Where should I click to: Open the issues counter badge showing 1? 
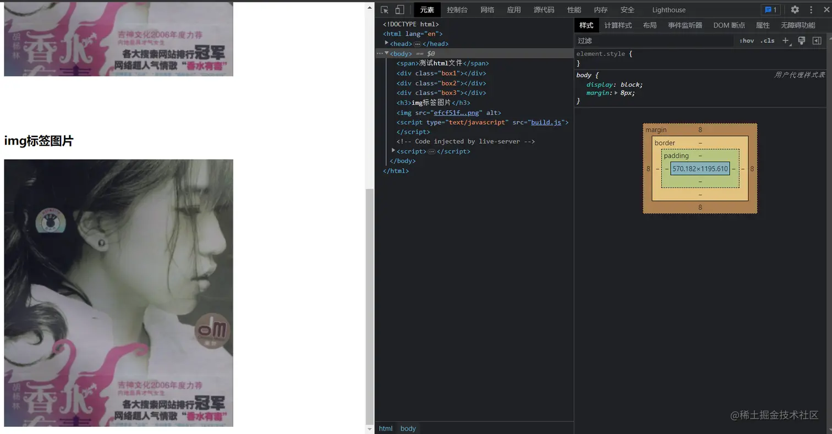(770, 10)
